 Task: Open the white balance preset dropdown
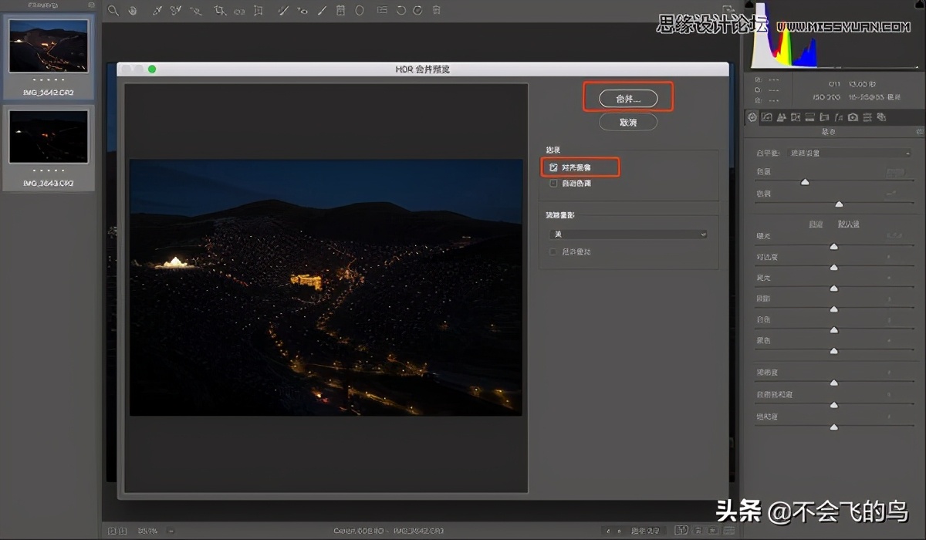tap(849, 152)
